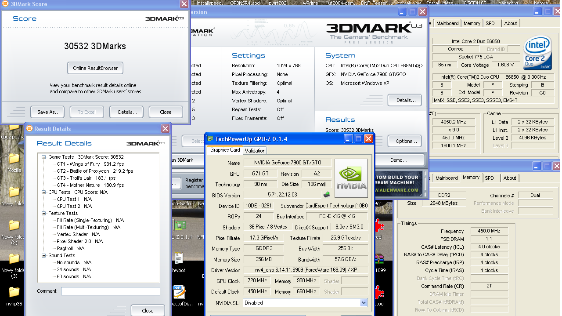Switch to the Validation tab in GPU-Z
This screenshot has width=562, height=316.
[255, 151]
